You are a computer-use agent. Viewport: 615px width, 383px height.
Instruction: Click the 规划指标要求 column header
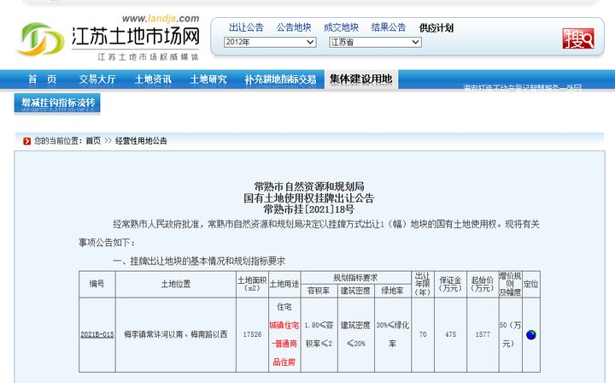(x=355, y=278)
